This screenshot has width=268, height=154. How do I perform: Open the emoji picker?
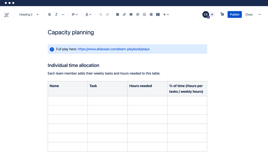coord(144,14)
